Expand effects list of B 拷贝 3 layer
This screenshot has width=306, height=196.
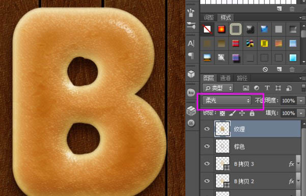tap(298, 163)
